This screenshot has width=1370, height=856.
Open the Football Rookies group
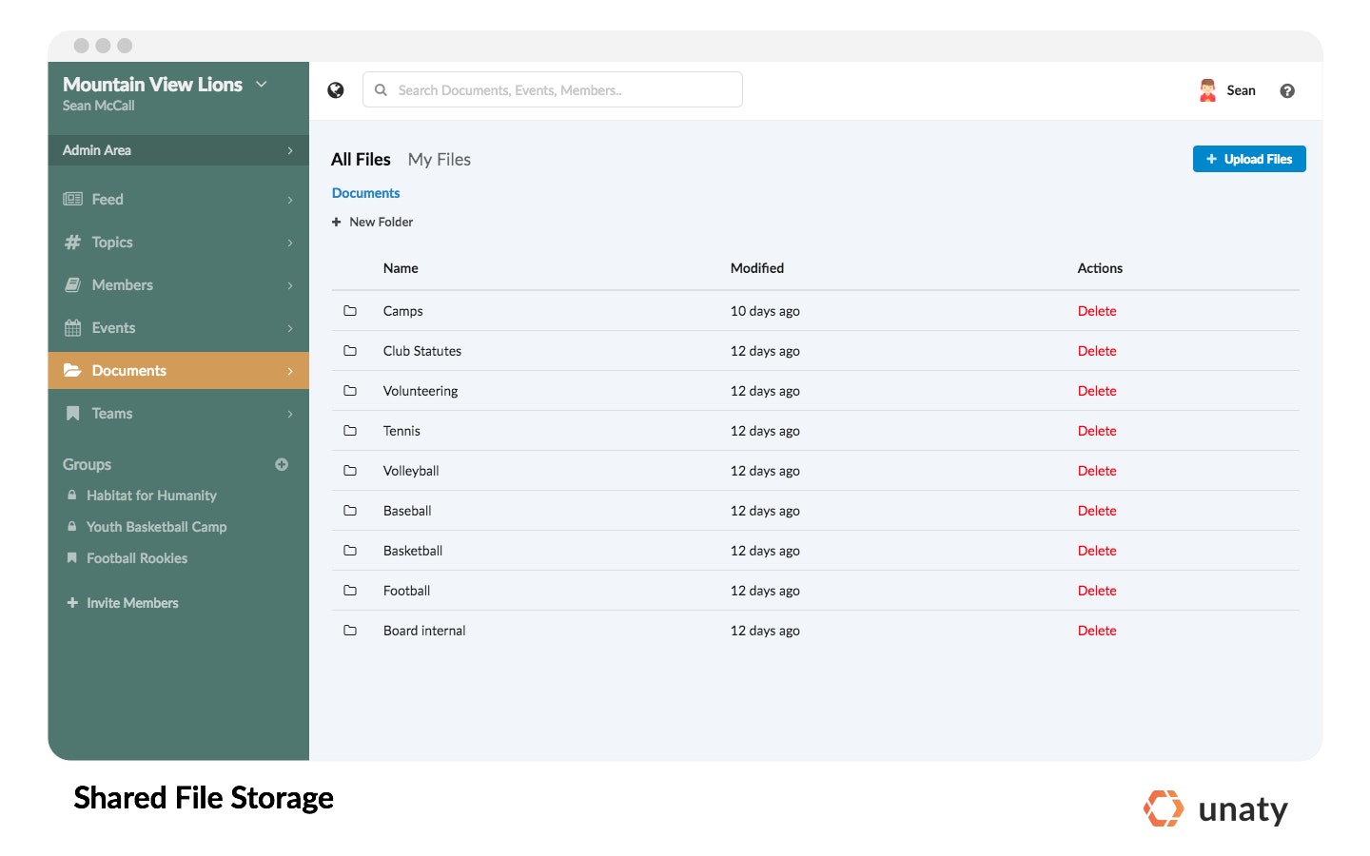(x=137, y=558)
